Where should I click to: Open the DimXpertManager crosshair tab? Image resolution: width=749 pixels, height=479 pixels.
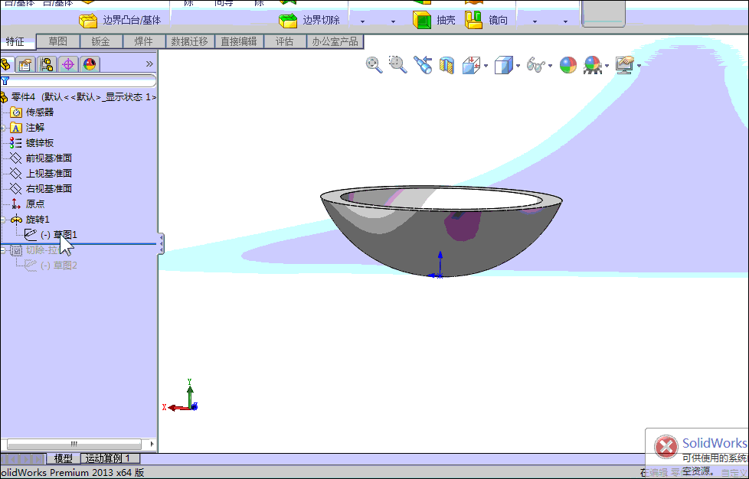pos(68,64)
